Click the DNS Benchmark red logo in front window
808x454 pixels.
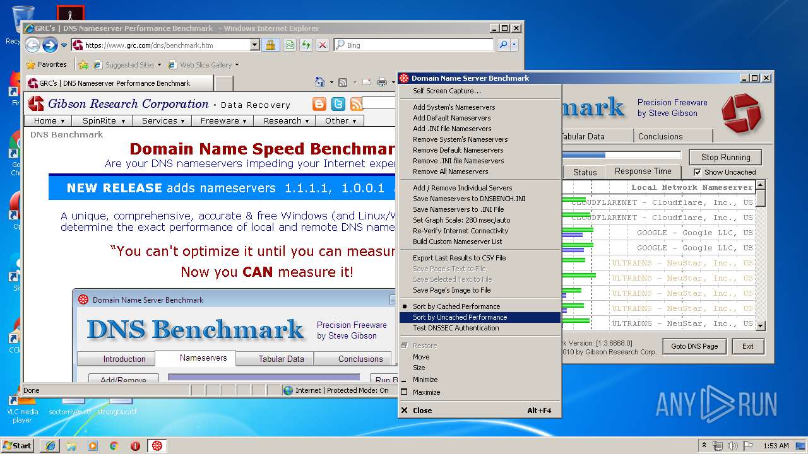pyautogui.click(x=741, y=113)
